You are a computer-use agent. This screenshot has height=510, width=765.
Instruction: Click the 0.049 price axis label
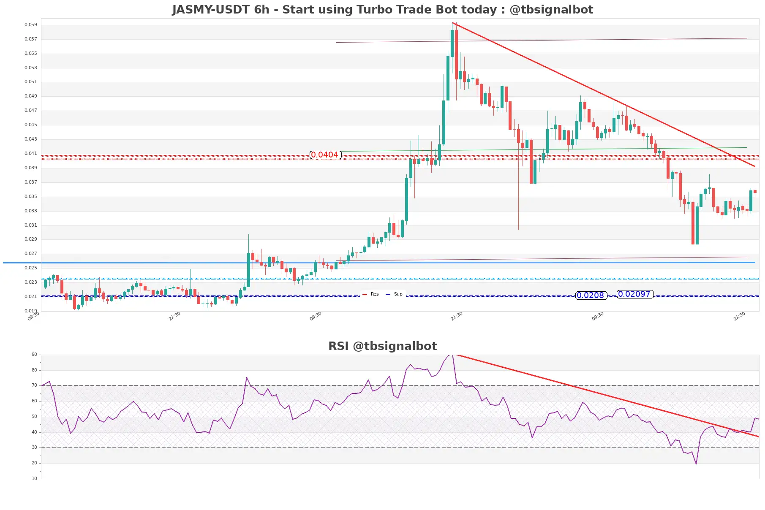[30, 96]
